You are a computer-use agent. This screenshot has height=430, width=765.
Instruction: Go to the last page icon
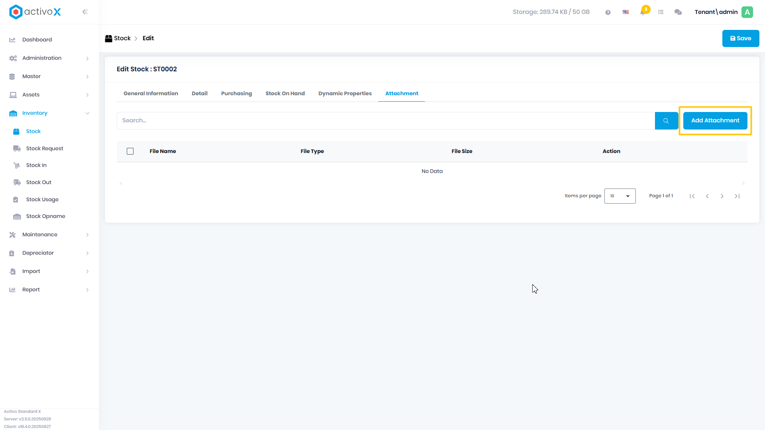tap(737, 196)
